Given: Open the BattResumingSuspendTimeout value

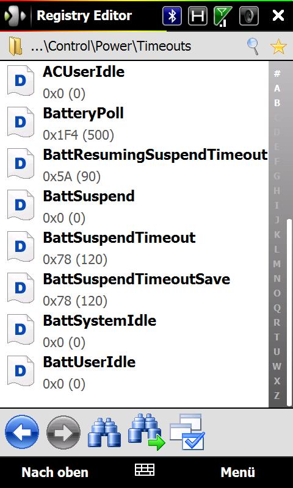Looking at the screenshot, I should point(134,165).
